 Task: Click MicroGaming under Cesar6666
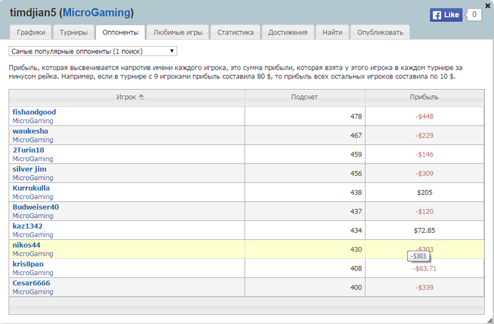[32, 292]
